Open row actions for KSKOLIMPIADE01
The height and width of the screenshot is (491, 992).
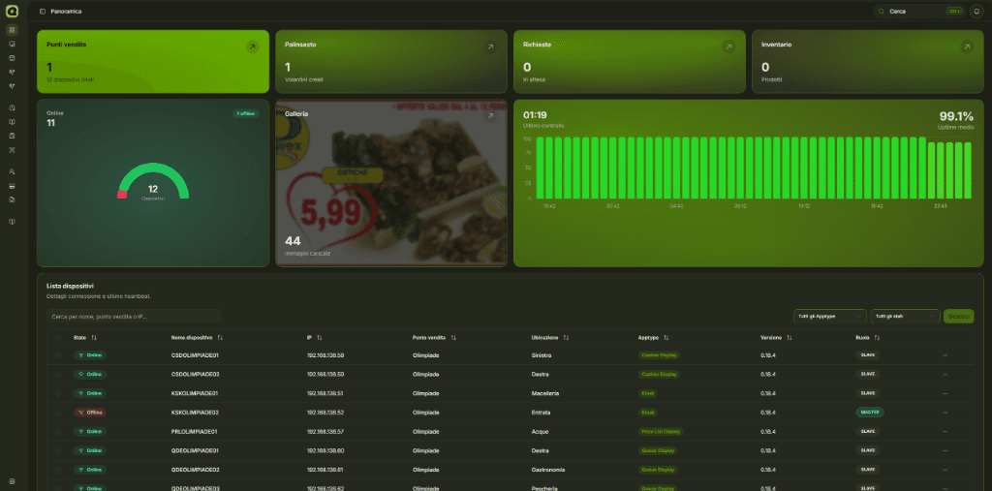[945, 393]
